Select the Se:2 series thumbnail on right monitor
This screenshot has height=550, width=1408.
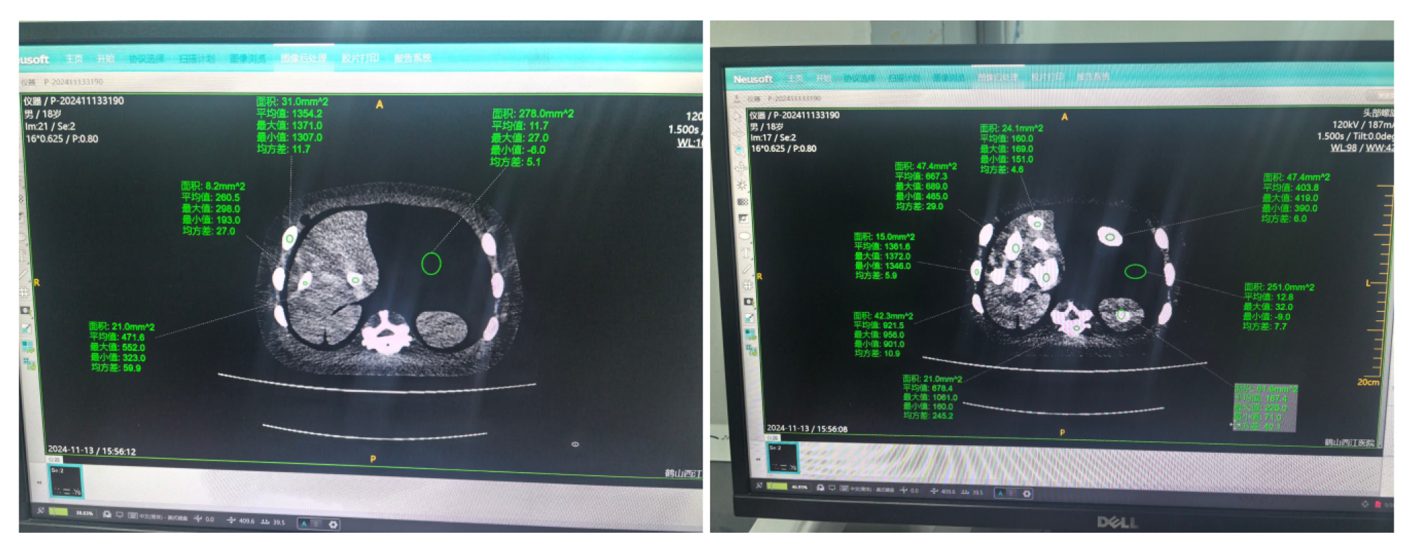(782, 458)
